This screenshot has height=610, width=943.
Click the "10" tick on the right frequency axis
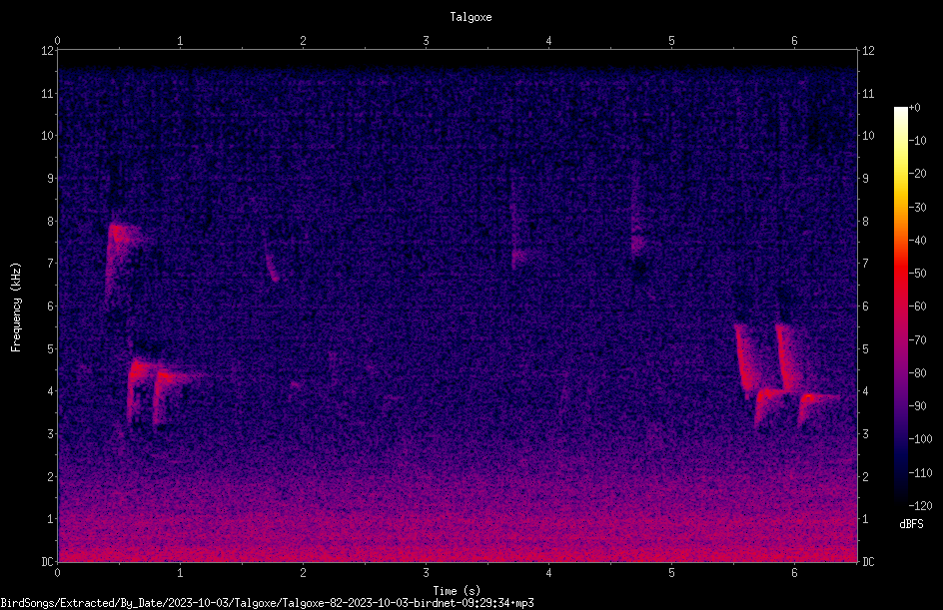pos(868,136)
